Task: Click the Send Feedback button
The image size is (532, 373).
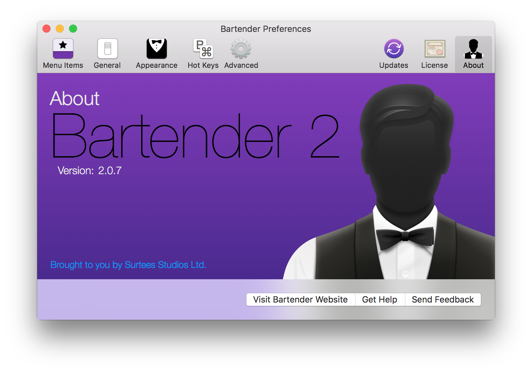Action: [443, 300]
